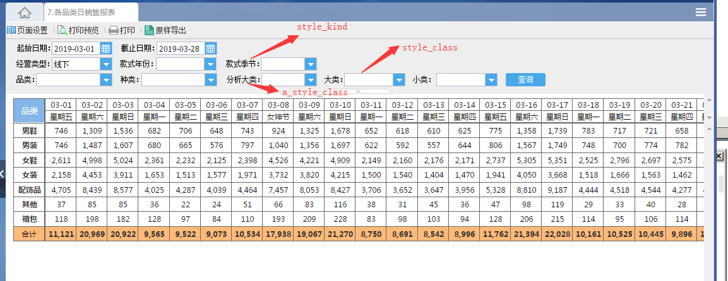The height and width of the screenshot is (281, 728).
Task: Open 打印预览 print preview
Action: [x=78, y=30]
